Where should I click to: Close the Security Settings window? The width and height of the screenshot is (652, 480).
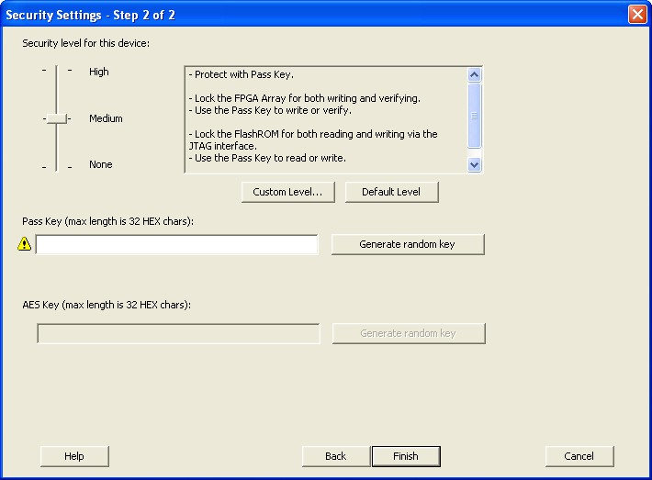click(637, 15)
